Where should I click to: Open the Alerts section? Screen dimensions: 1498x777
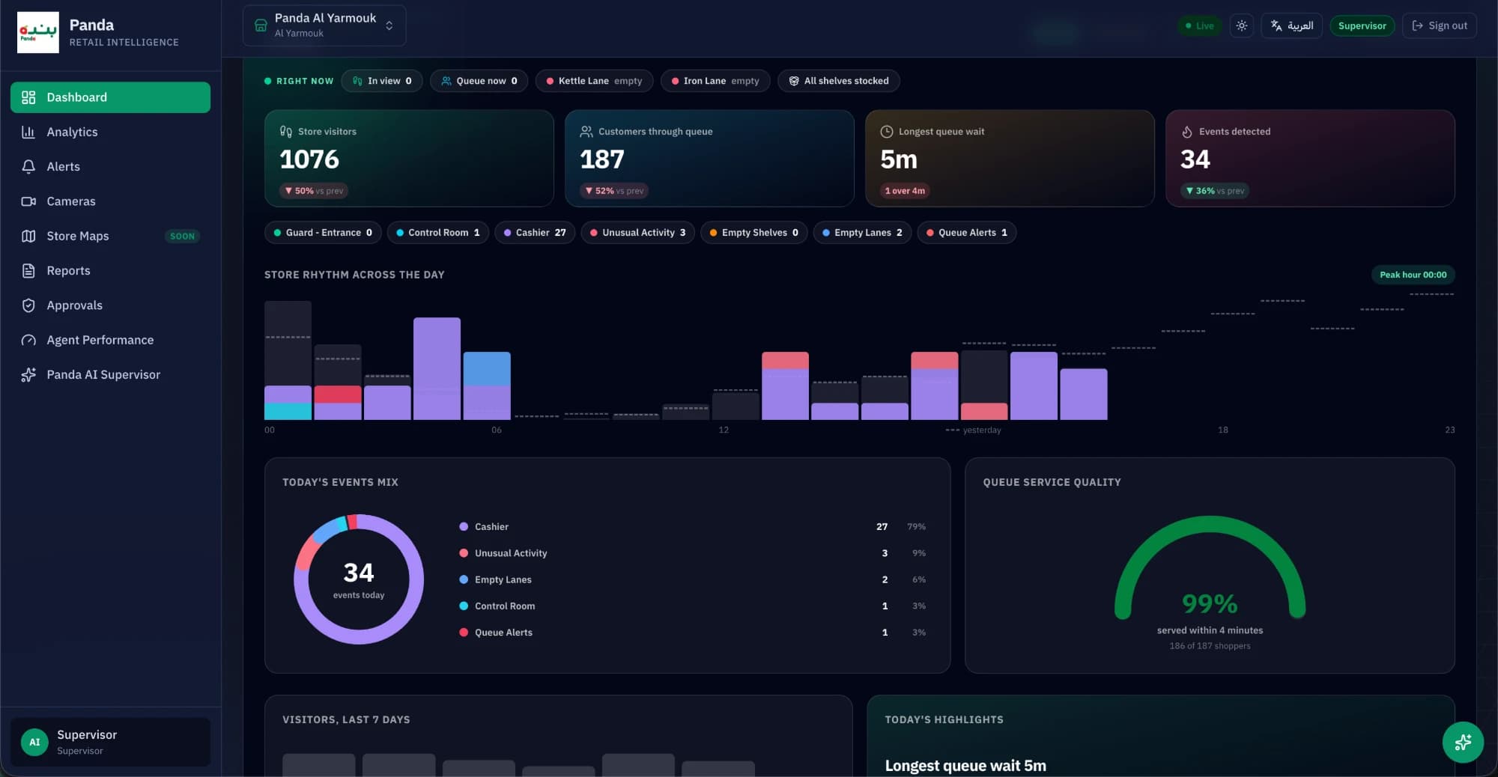pyautogui.click(x=110, y=166)
